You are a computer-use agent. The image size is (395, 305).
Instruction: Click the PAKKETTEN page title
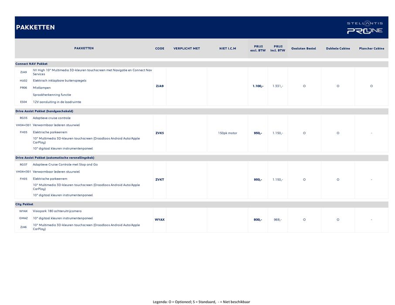[x=35, y=27]
